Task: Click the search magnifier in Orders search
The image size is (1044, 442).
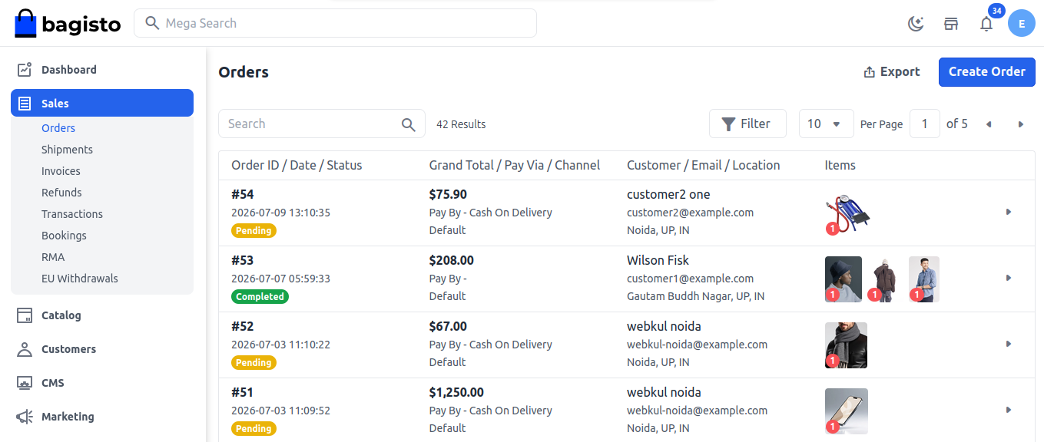Action: pyautogui.click(x=409, y=124)
